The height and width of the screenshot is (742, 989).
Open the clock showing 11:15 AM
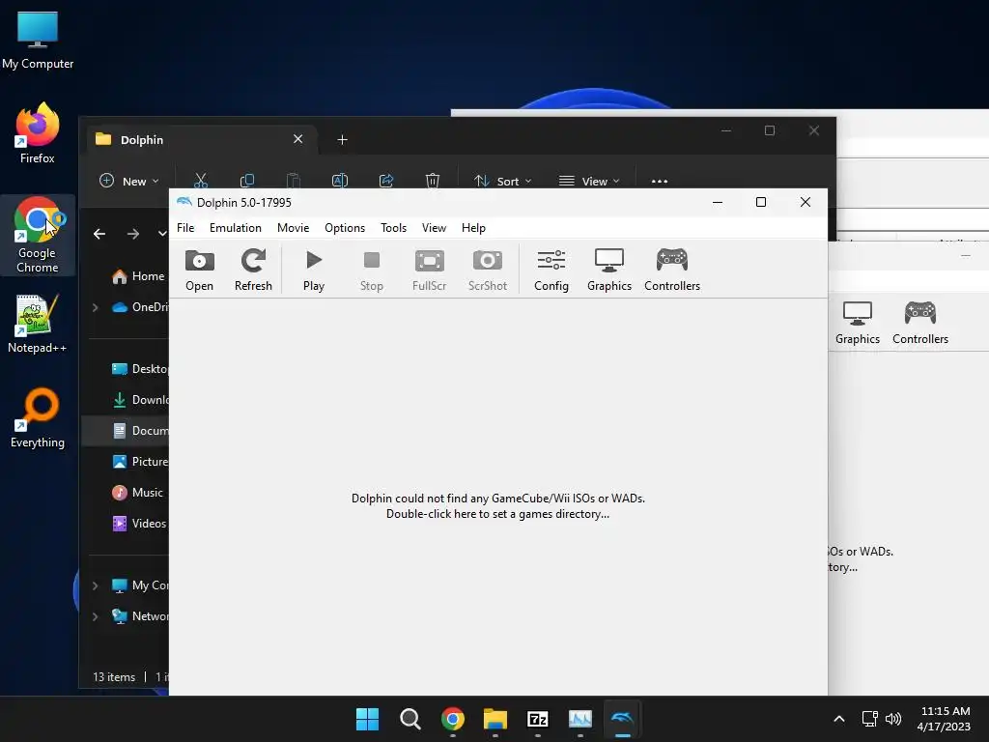[x=945, y=719]
